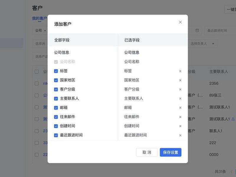The width and height of the screenshot is (236, 177).
Task: Select the row checkbox for contact 0000
Action: (37, 155)
